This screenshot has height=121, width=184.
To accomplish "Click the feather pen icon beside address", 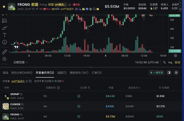I will point(37,9).
